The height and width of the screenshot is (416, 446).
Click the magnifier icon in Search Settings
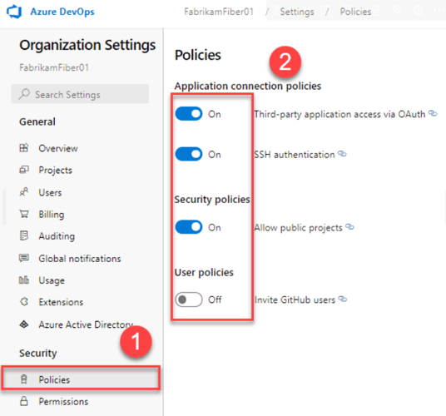pyautogui.click(x=24, y=94)
